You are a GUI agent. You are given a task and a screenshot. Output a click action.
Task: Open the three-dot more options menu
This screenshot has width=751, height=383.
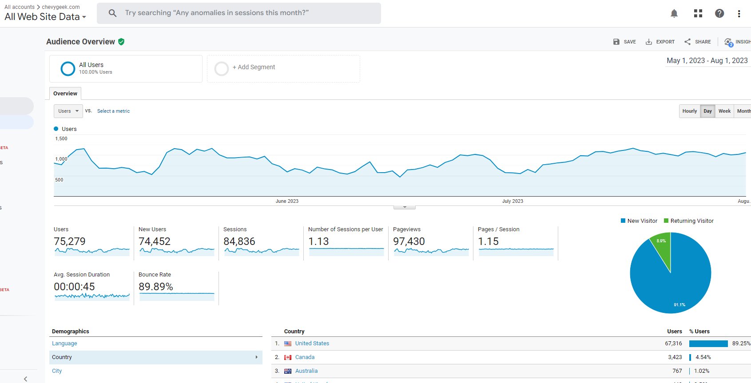[x=739, y=14]
